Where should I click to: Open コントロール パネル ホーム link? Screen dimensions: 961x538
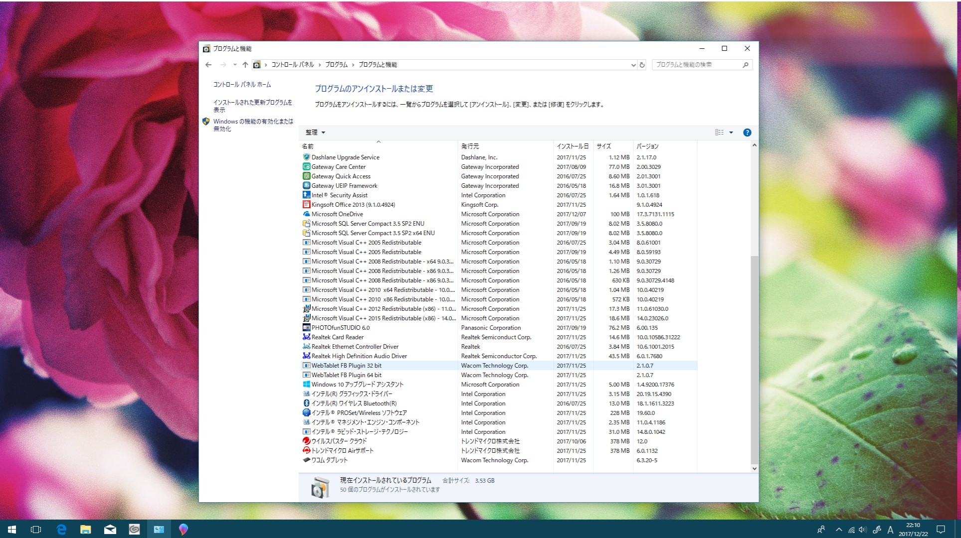pos(242,85)
